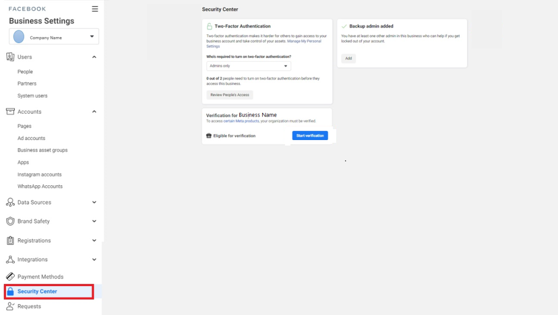This screenshot has height=315, width=558.
Task: Collapse the Users section chevron
Action: click(x=94, y=57)
